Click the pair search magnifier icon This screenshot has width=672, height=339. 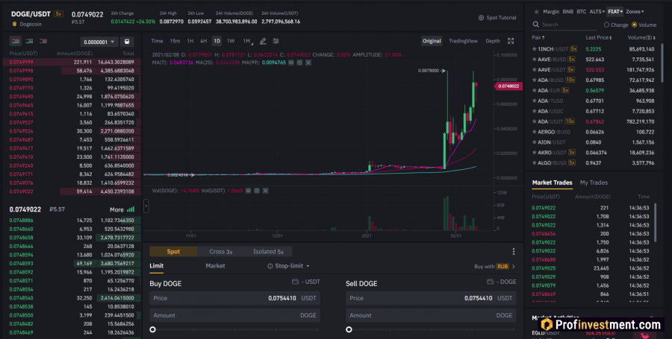point(535,25)
